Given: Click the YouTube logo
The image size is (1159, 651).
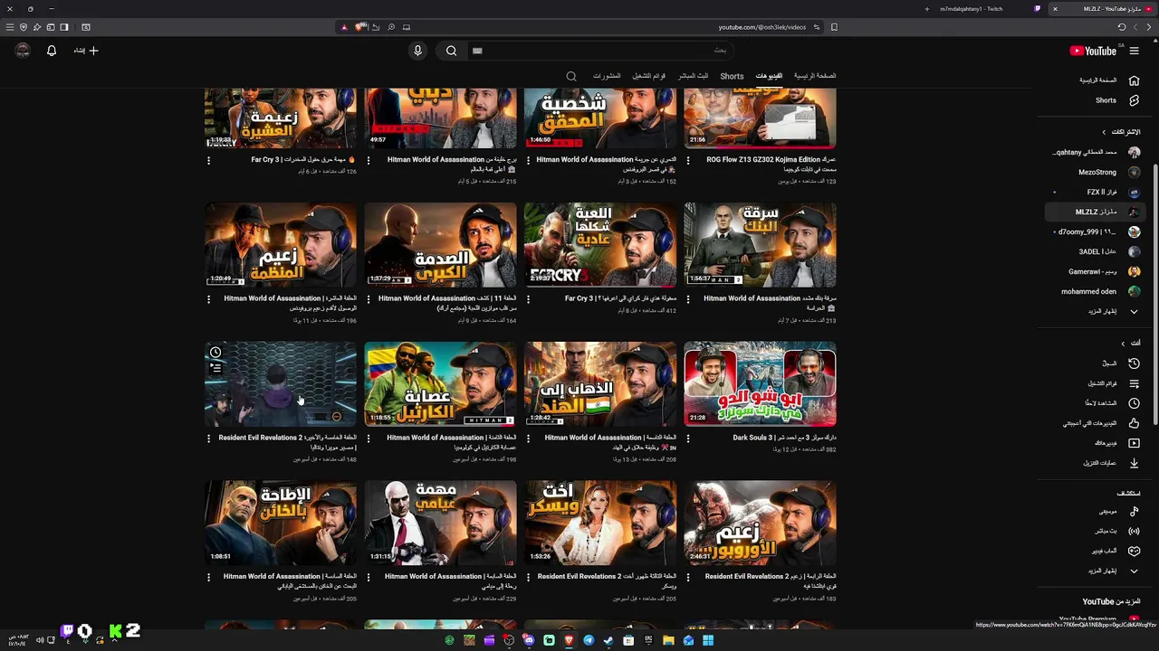Looking at the screenshot, I should pyautogui.click(x=1094, y=51).
